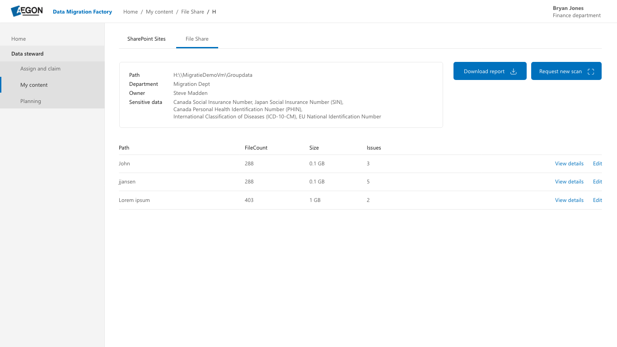Click the John path cell
The image size is (617, 347).
click(124, 164)
